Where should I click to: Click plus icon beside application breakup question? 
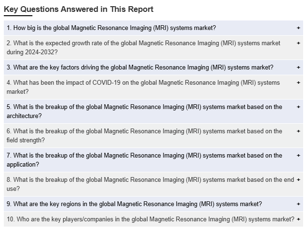pyautogui.click(x=298, y=156)
